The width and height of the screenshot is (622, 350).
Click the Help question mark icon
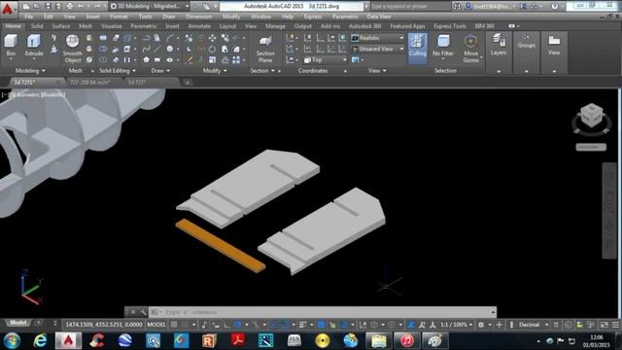(x=555, y=7)
